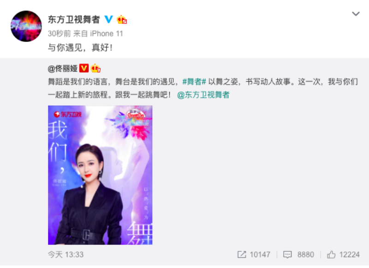369x268 pixels.
Task: Click the crown membership badge beside 东方卫视舞者
Action: click(122, 19)
